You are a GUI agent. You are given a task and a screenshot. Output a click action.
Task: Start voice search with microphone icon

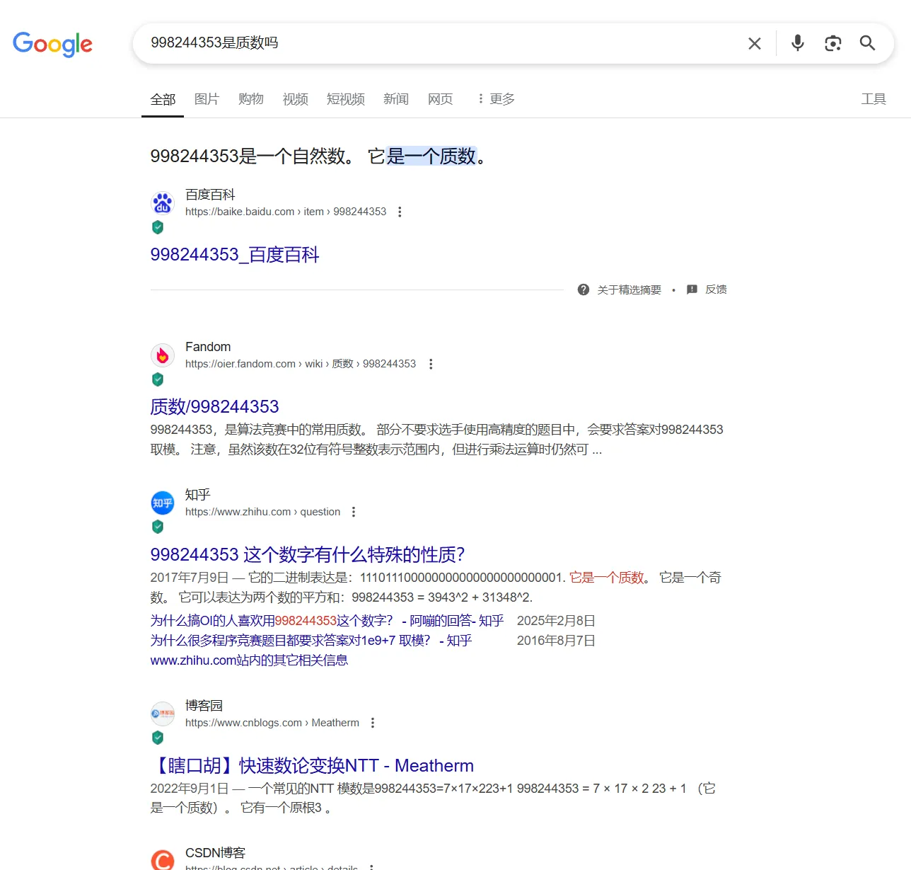[x=798, y=43]
